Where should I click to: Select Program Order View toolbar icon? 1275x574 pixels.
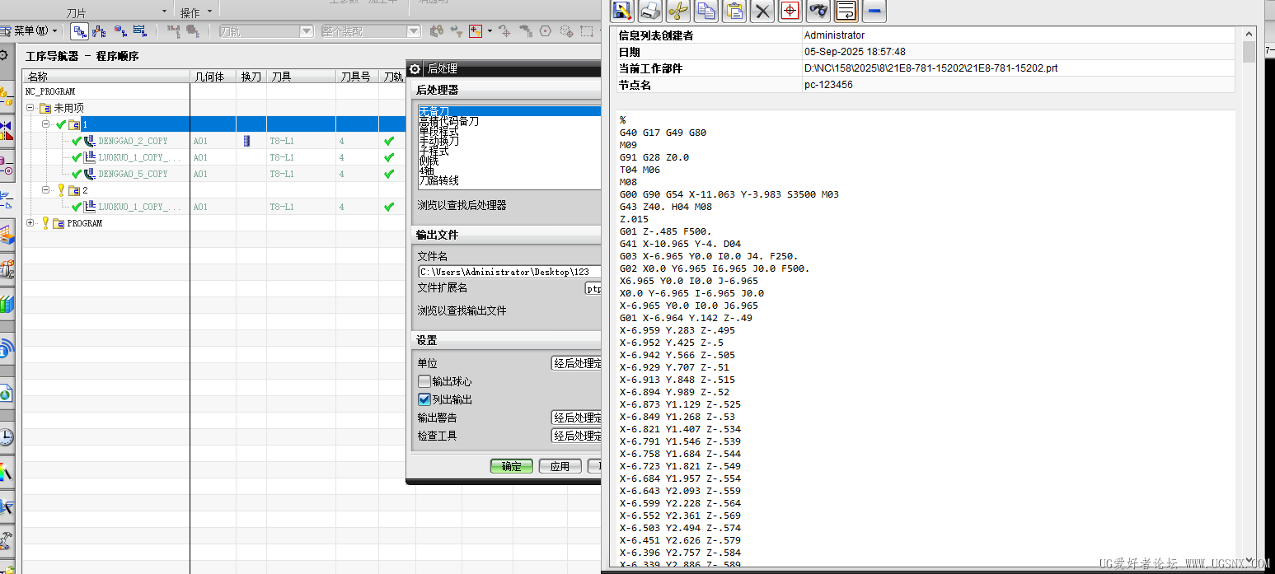pos(80,31)
